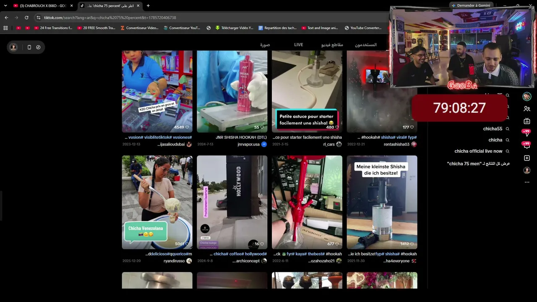Like the Meine kleinste Shisha video heart
Image resolution: width=537 pixels, height=302 pixels.
412,244
